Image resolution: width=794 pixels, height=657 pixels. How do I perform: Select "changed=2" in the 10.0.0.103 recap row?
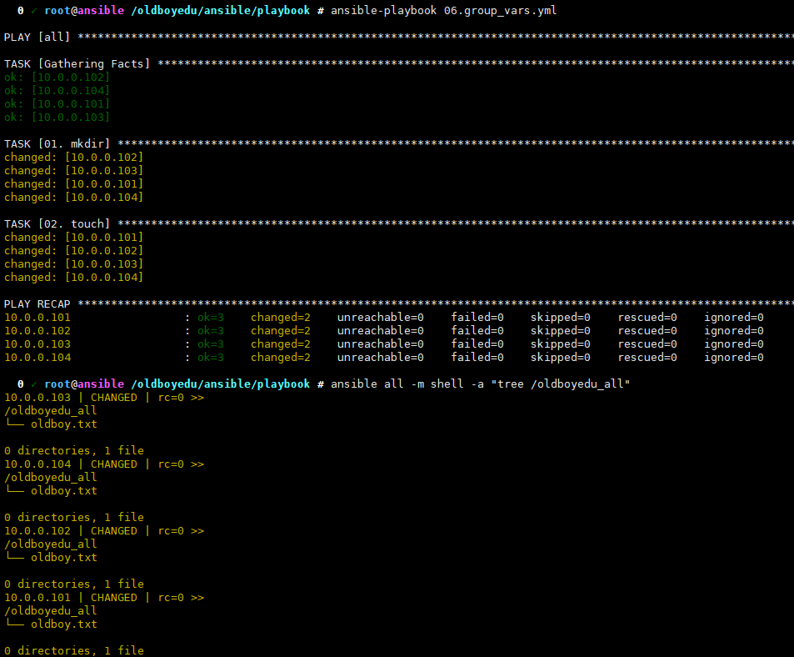pos(280,344)
